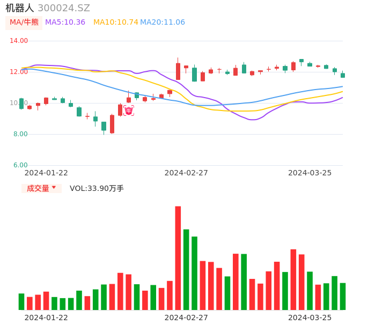Select the 成交量 volume indicator label
The height and width of the screenshot is (325, 368).
(x=38, y=188)
